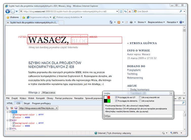Click the Forward navigation arrow

(13, 11)
